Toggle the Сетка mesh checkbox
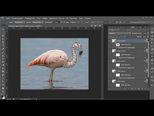Screen dimensions: 154x116 (x=64, y=22)
